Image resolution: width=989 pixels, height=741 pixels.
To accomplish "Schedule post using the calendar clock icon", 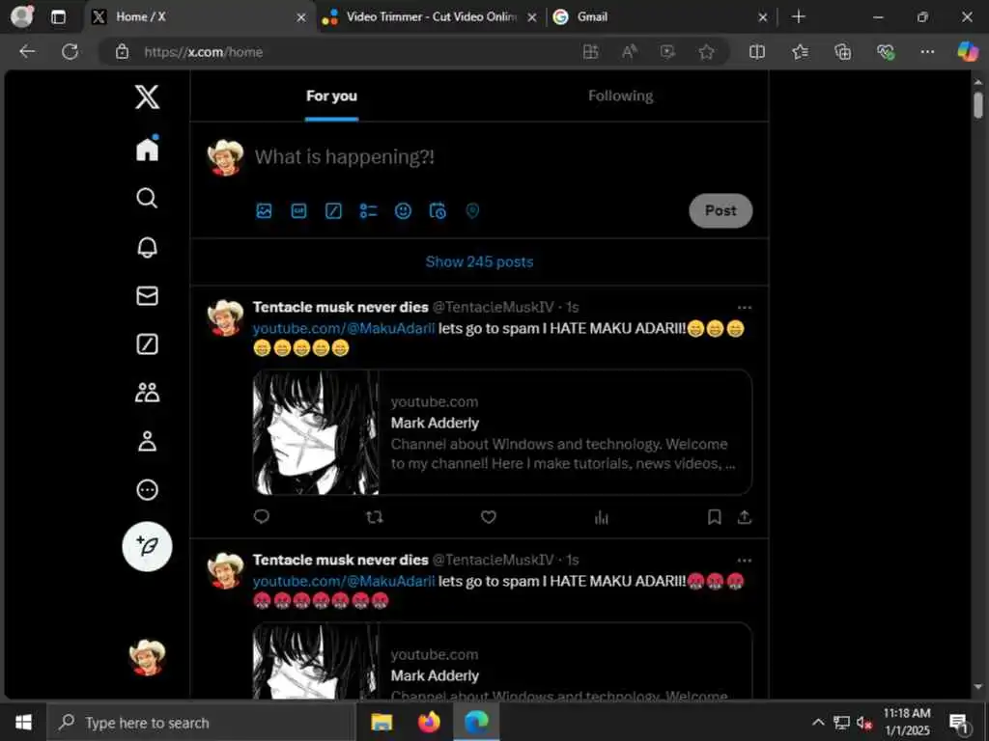I will pos(438,211).
